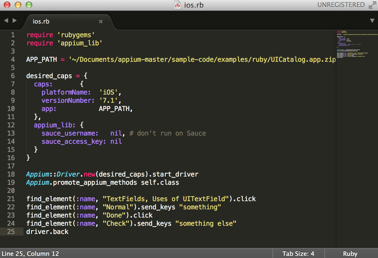The image size is (378, 258).
Task: Click the green zoom window button
Action: (x=29, y=5)
